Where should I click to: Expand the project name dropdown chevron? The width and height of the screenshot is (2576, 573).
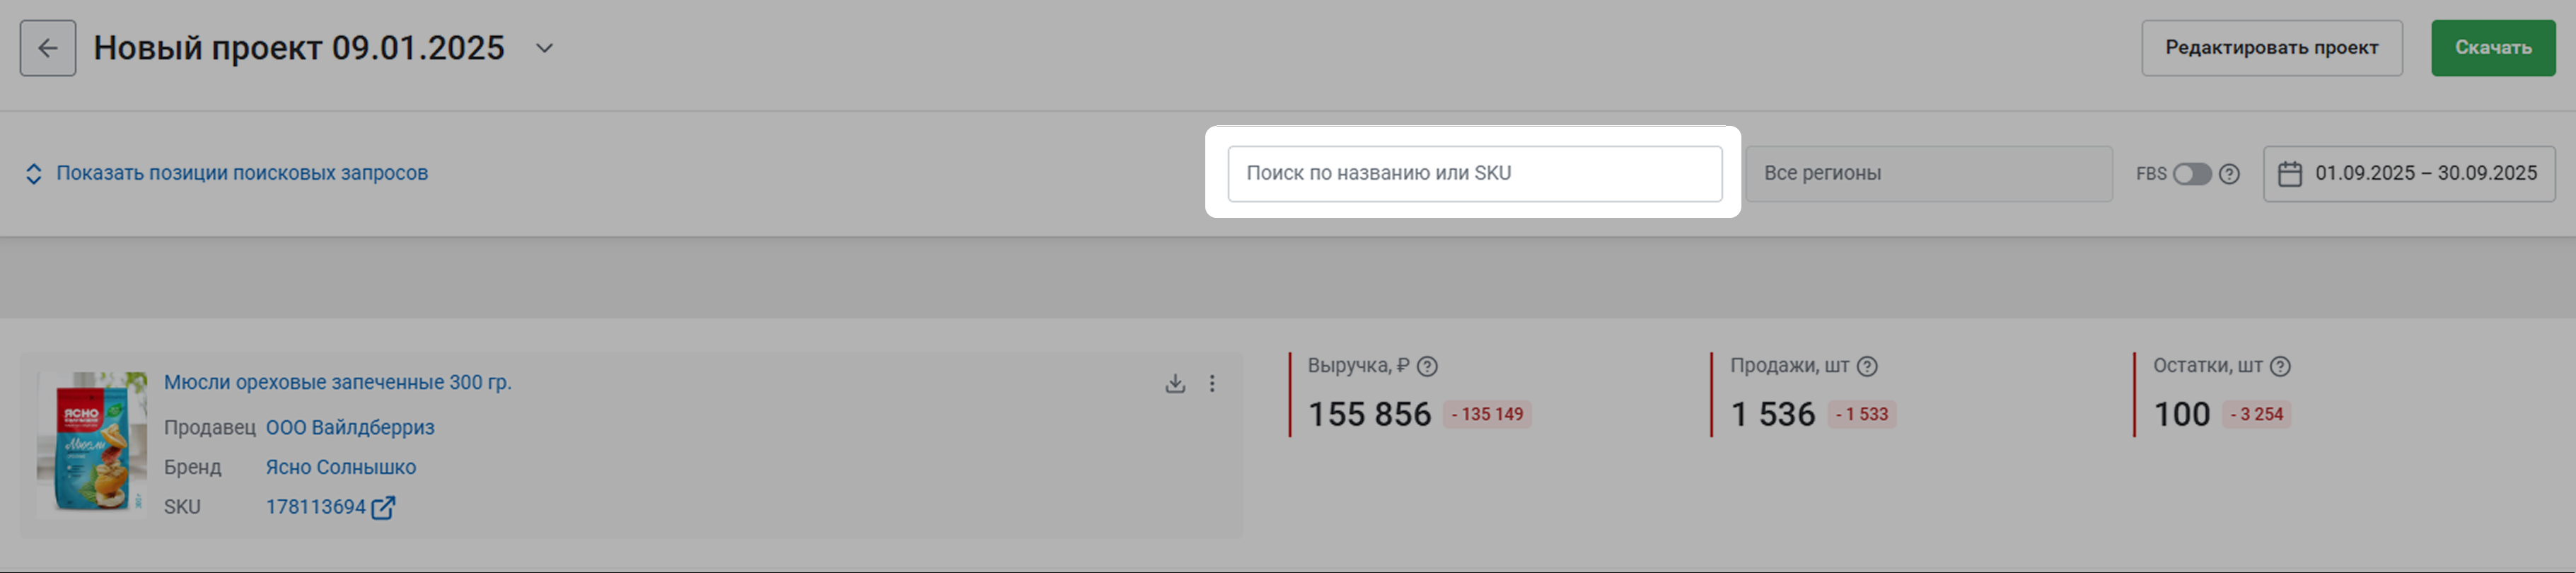[544, 48]
